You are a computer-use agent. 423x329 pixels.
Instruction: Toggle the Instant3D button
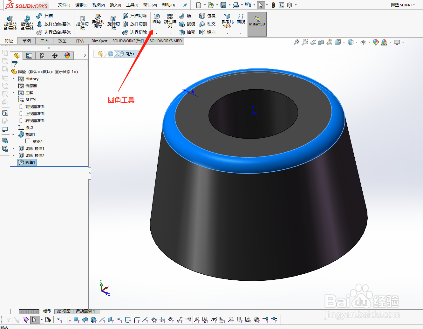tap(257, 24)
